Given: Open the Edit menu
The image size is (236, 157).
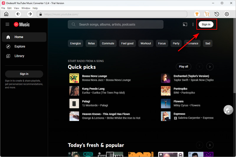Looking at the screenshot, I should point(9,8).
